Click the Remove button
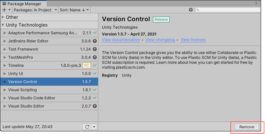265x134 pixels. (247, 127)
